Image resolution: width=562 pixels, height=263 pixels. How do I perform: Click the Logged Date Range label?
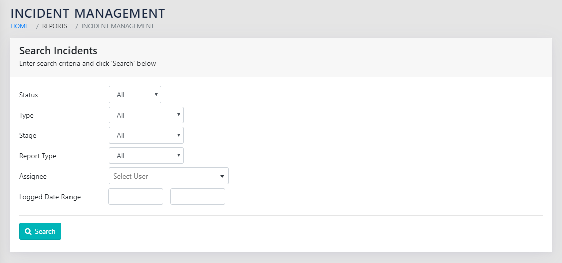tap(50, 197)
